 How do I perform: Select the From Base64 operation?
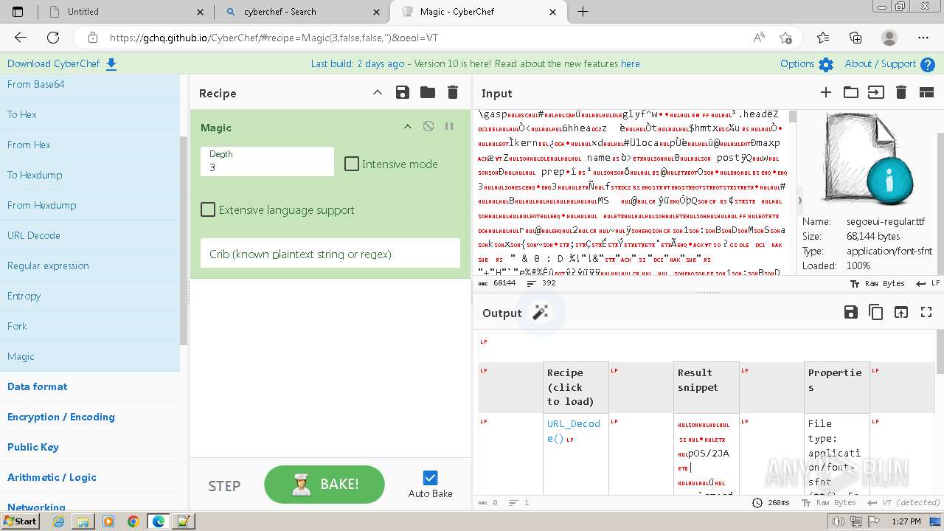(90, 84)
